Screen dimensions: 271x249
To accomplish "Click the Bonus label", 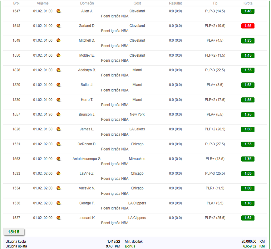I will coord(130,246).
